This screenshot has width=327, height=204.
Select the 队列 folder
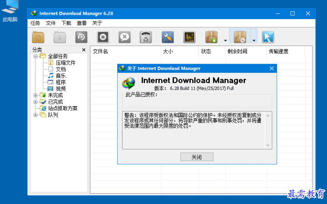[53, 115]
